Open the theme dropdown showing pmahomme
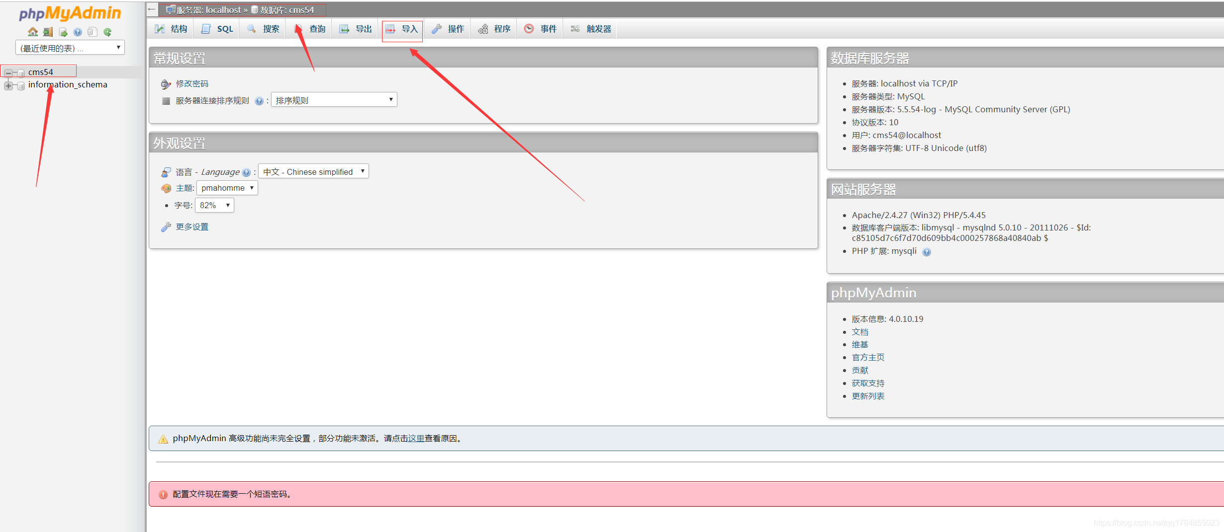1224x532 pixels. point(227,188)
